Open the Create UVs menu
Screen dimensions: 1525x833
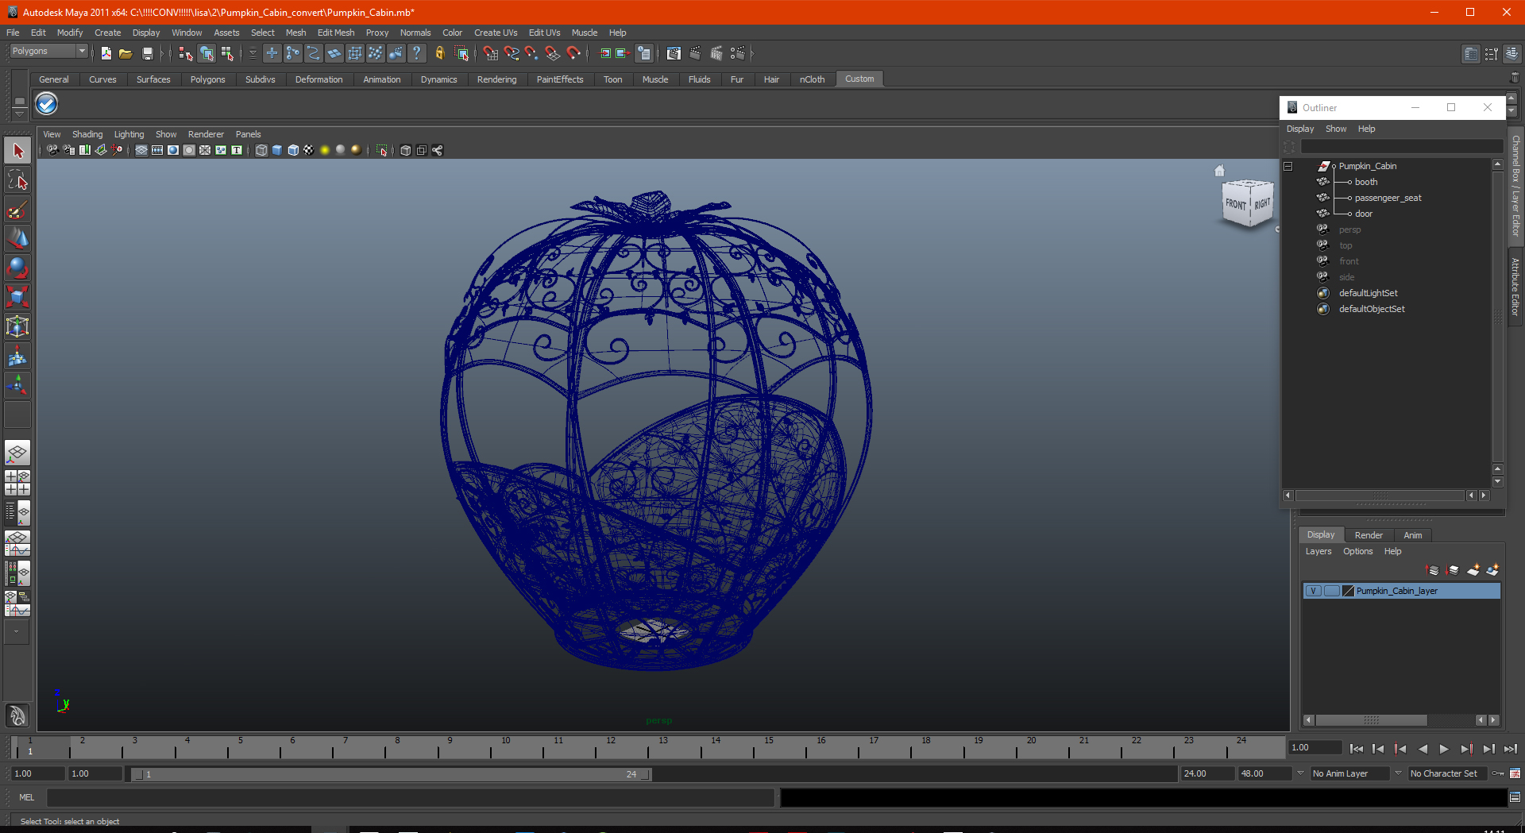pyautogui.click(x=496, y=33)
